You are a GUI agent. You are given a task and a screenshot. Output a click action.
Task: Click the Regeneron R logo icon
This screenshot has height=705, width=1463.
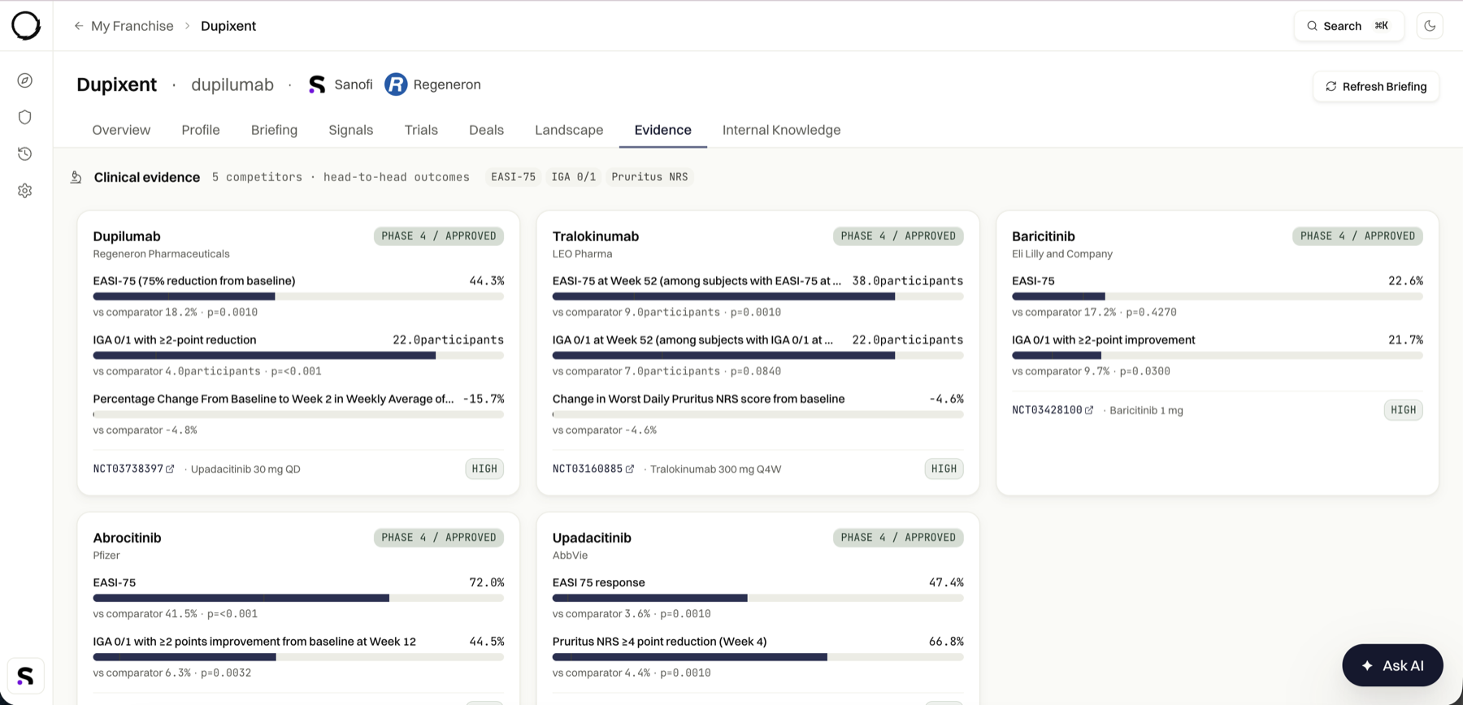pos(396,84)
